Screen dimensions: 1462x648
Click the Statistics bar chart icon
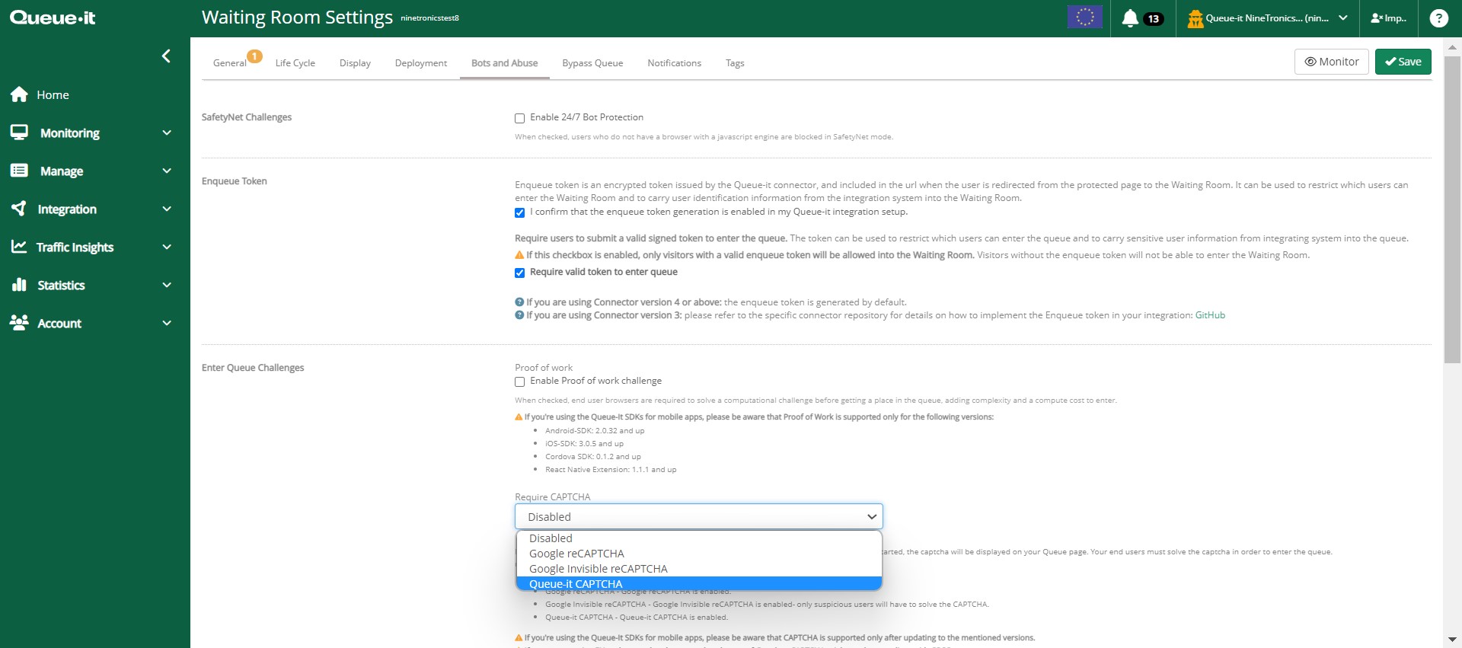[19, 285]
